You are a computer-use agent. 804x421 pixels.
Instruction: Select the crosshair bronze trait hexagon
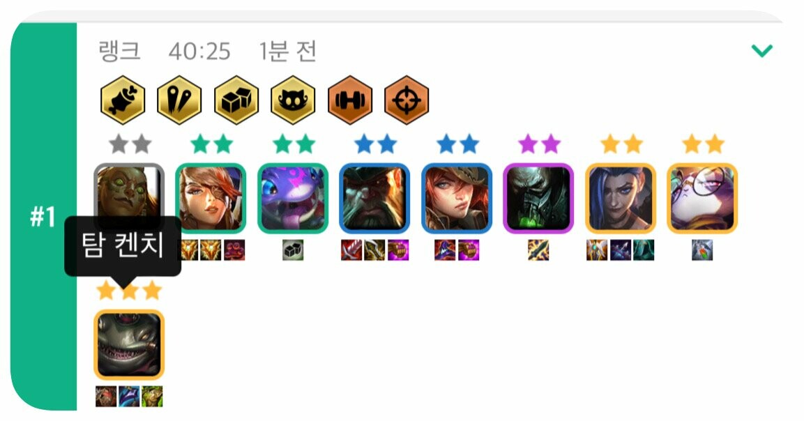click(x=407, y=100)
